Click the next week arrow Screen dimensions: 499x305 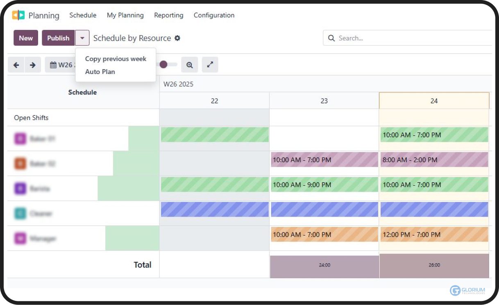(x=32, y=65)
